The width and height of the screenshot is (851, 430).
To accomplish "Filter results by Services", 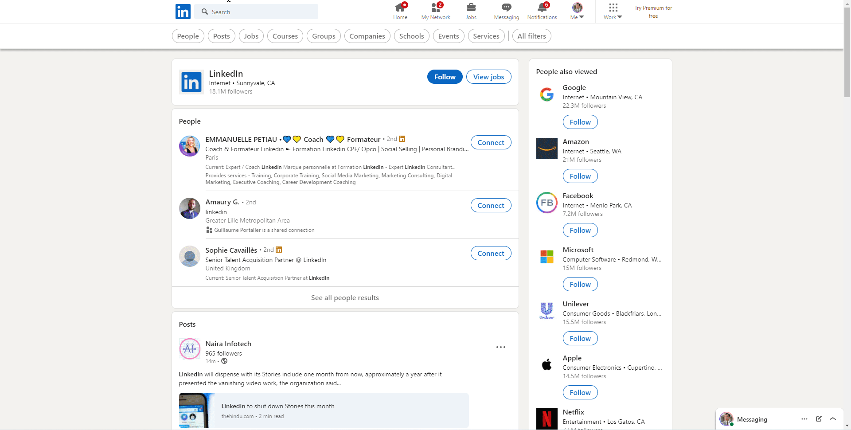I will tap(486, 36).
